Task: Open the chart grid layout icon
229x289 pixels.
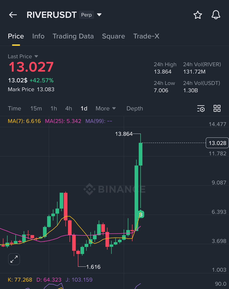Action: pyautogui.click(x=217, y=108)
